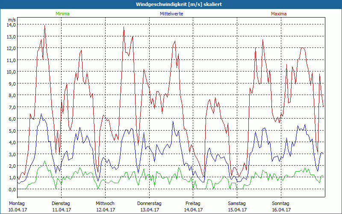Image resolution: width=342 pixels, height=214 pixels.
Task: Click the 3,0 y-axis value
Action: pos(12,155)
